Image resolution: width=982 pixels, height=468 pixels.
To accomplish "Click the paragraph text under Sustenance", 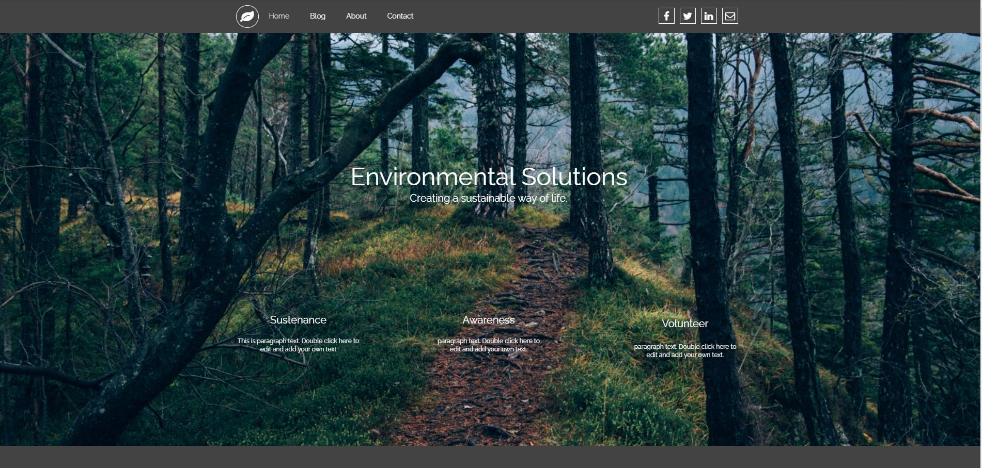I will click(298, 345).
